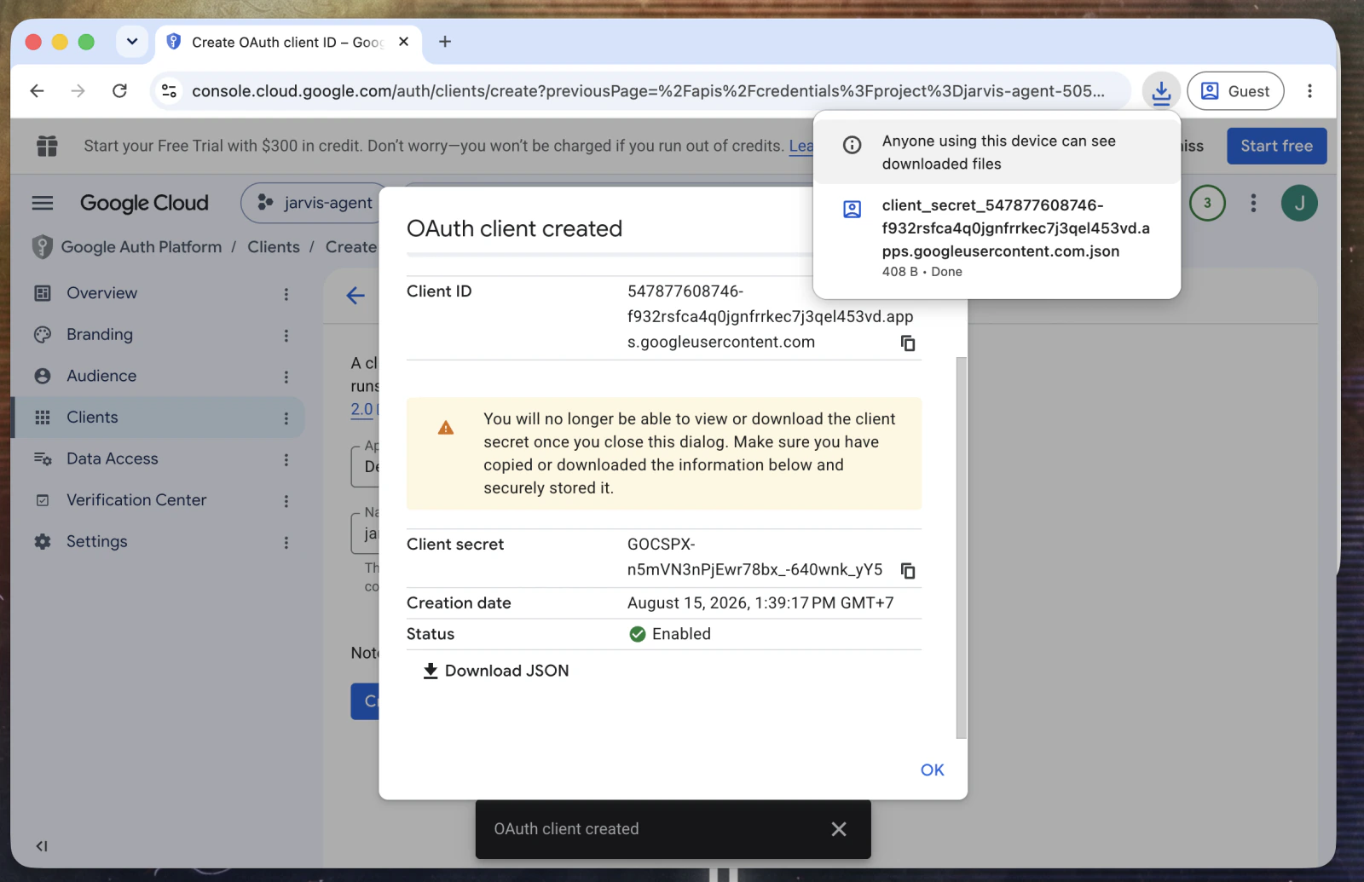Screen dimensions: 1364x882
Task: Open Chrome's three-dot menu
Action: coord(1310,91)
